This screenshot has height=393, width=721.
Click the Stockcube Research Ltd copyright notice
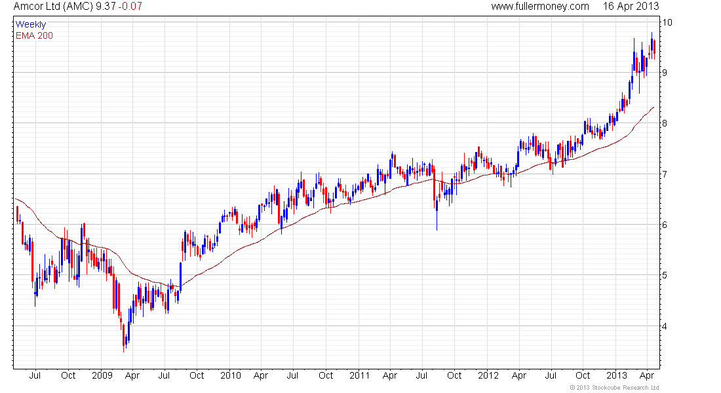coord(614,388)
